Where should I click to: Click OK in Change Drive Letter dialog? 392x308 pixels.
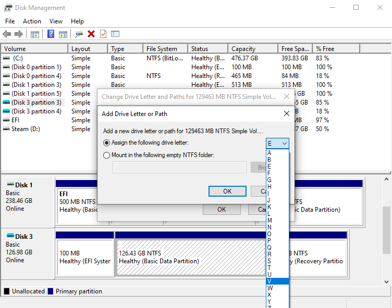tap(222, 210)
